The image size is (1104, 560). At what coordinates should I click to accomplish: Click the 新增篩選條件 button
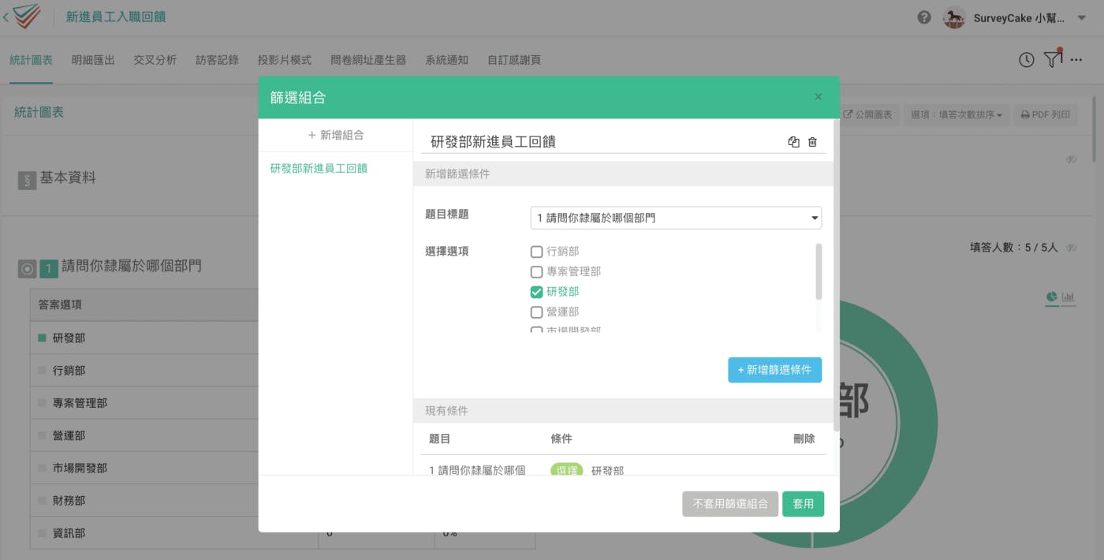(774, 370)
